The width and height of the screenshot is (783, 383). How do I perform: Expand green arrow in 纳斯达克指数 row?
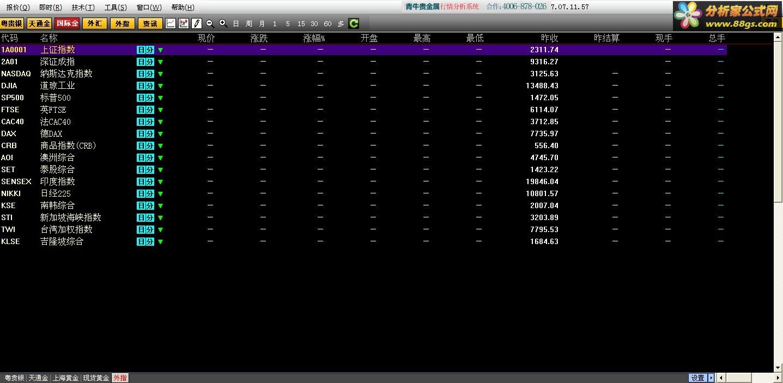click(x=160, y=74)
